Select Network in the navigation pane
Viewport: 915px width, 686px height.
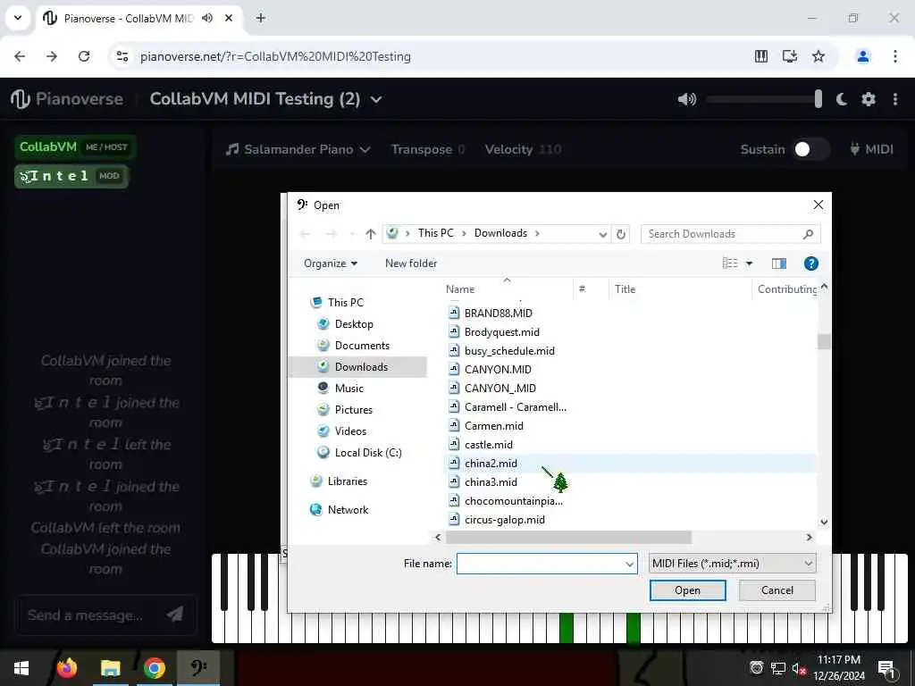pyautogui.click(x=348, y=510)
